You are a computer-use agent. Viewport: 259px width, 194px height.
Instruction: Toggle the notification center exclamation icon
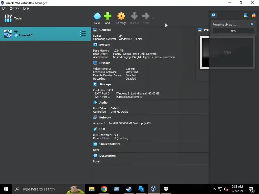[x=213, y=15]
